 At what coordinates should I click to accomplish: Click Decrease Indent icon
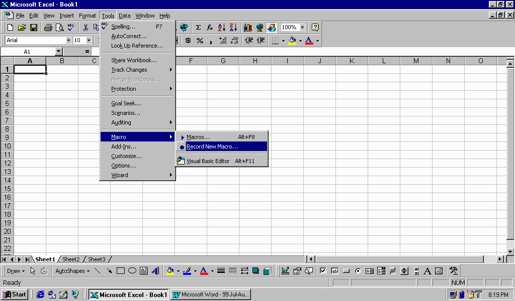[x=249, y=41]
